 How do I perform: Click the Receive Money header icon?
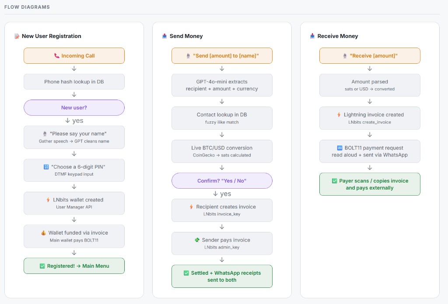pyautogui.click(x=312, y=36)
